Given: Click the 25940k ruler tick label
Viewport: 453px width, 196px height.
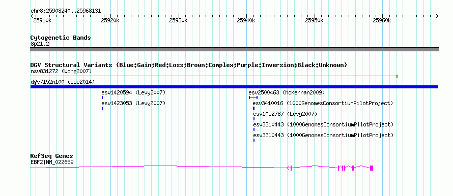Looking at the screenshot, I should pyautogui.click(x=246, y=20).
